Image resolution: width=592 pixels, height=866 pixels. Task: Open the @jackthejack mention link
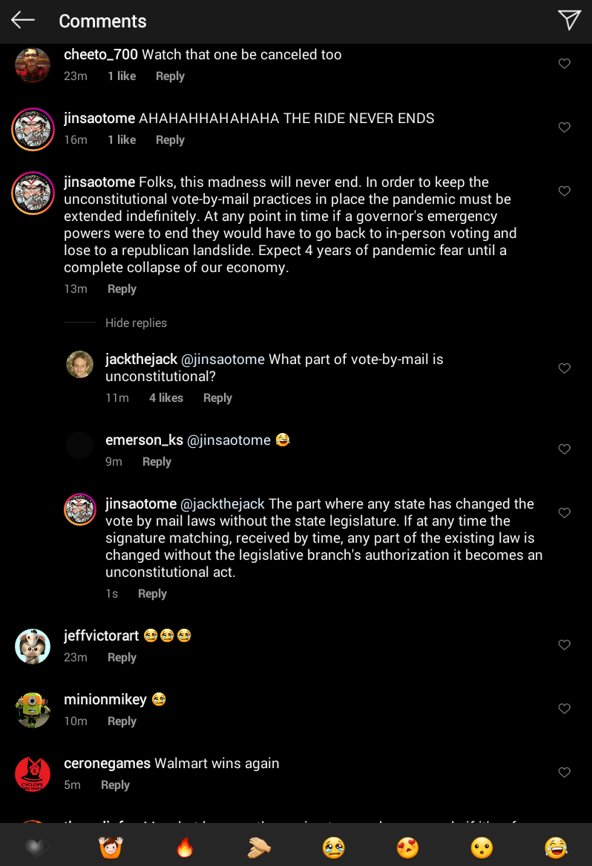coord(223,504)
